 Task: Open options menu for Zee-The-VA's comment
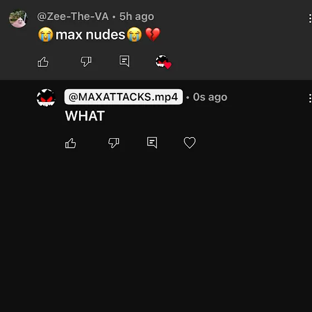tap(310, 19)
